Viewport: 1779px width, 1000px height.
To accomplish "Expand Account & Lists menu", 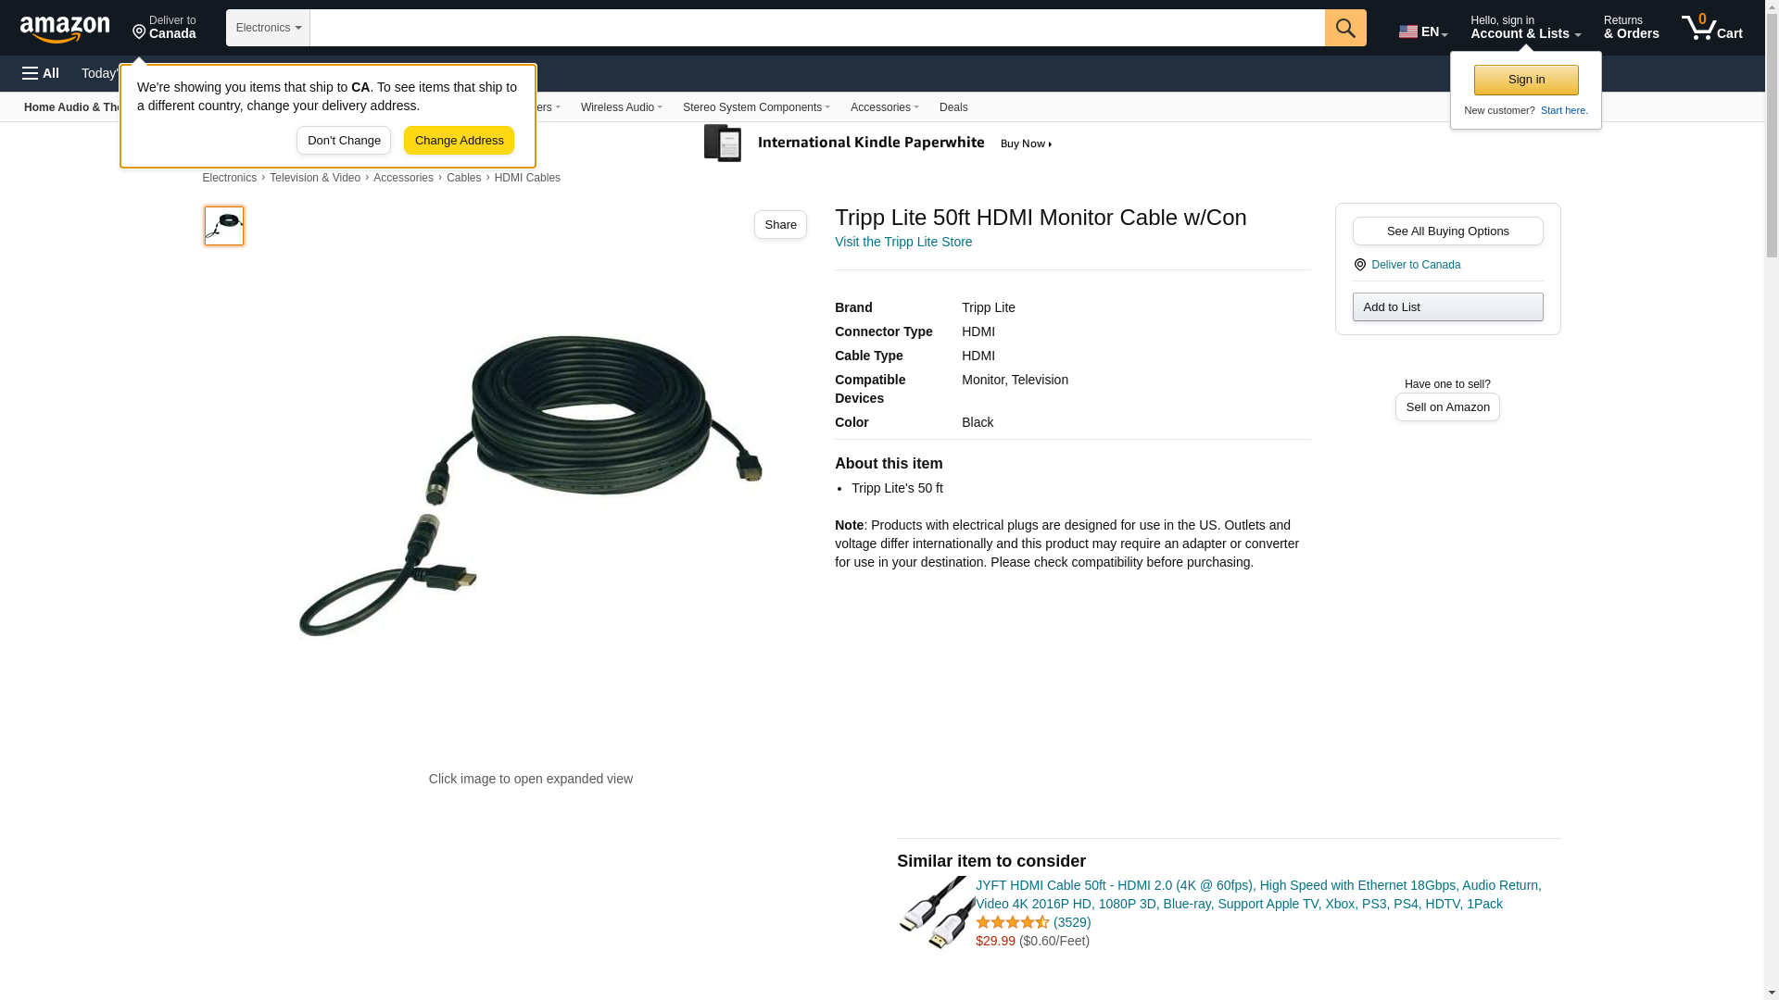I will [1525, 28].
